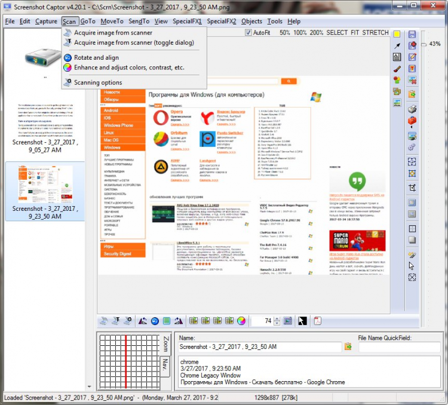Viewport: 448px width, 405px height.
Task: Click the Name input field
Action: pyautogui.click(x=260, y=346)
